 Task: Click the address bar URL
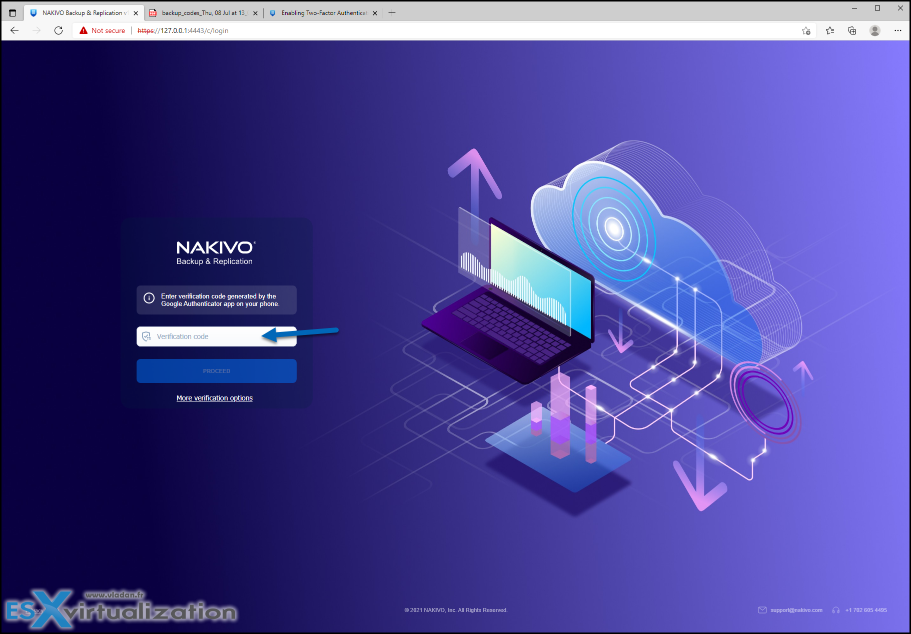pyautogui.click(x=183, y=30)
